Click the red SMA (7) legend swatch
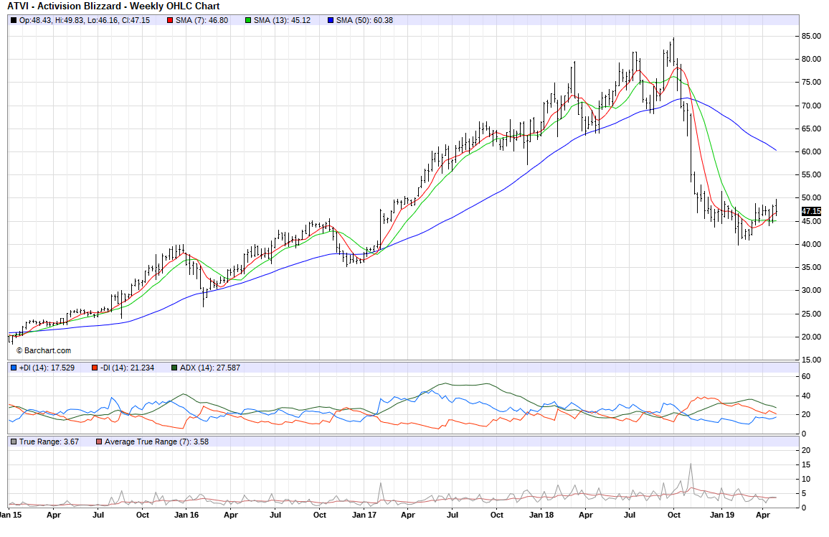 pos(170,20)
